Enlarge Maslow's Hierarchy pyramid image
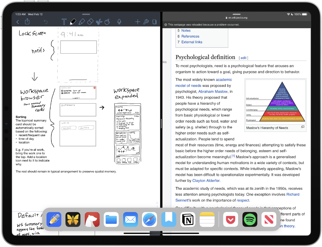The image size is (322, 247). [275, 102]
